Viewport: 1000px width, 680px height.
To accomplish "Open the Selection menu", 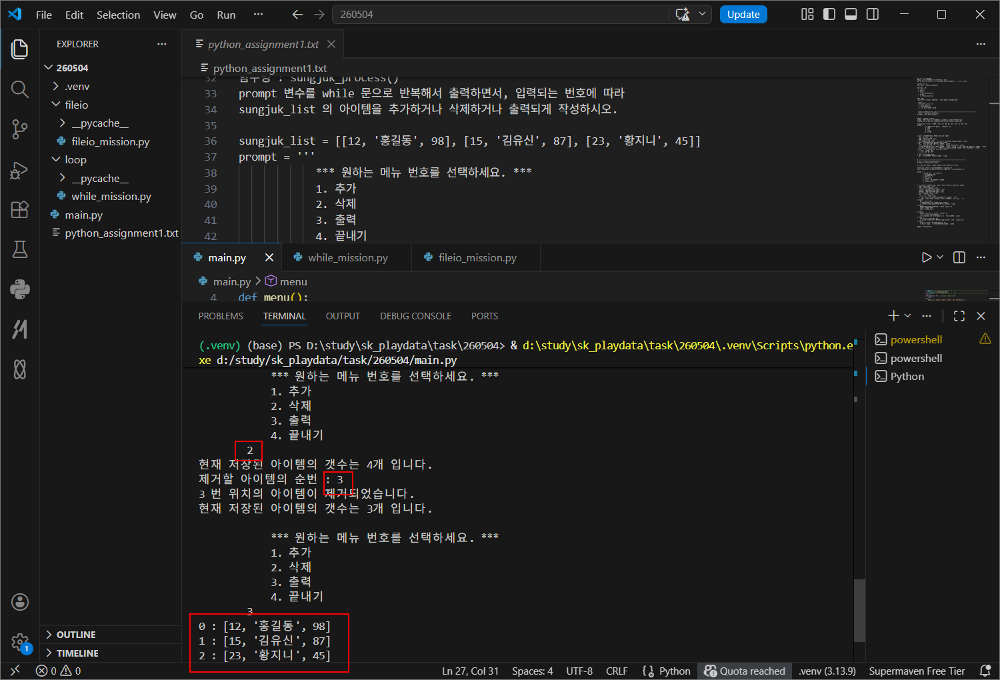I will click(118, 15).
